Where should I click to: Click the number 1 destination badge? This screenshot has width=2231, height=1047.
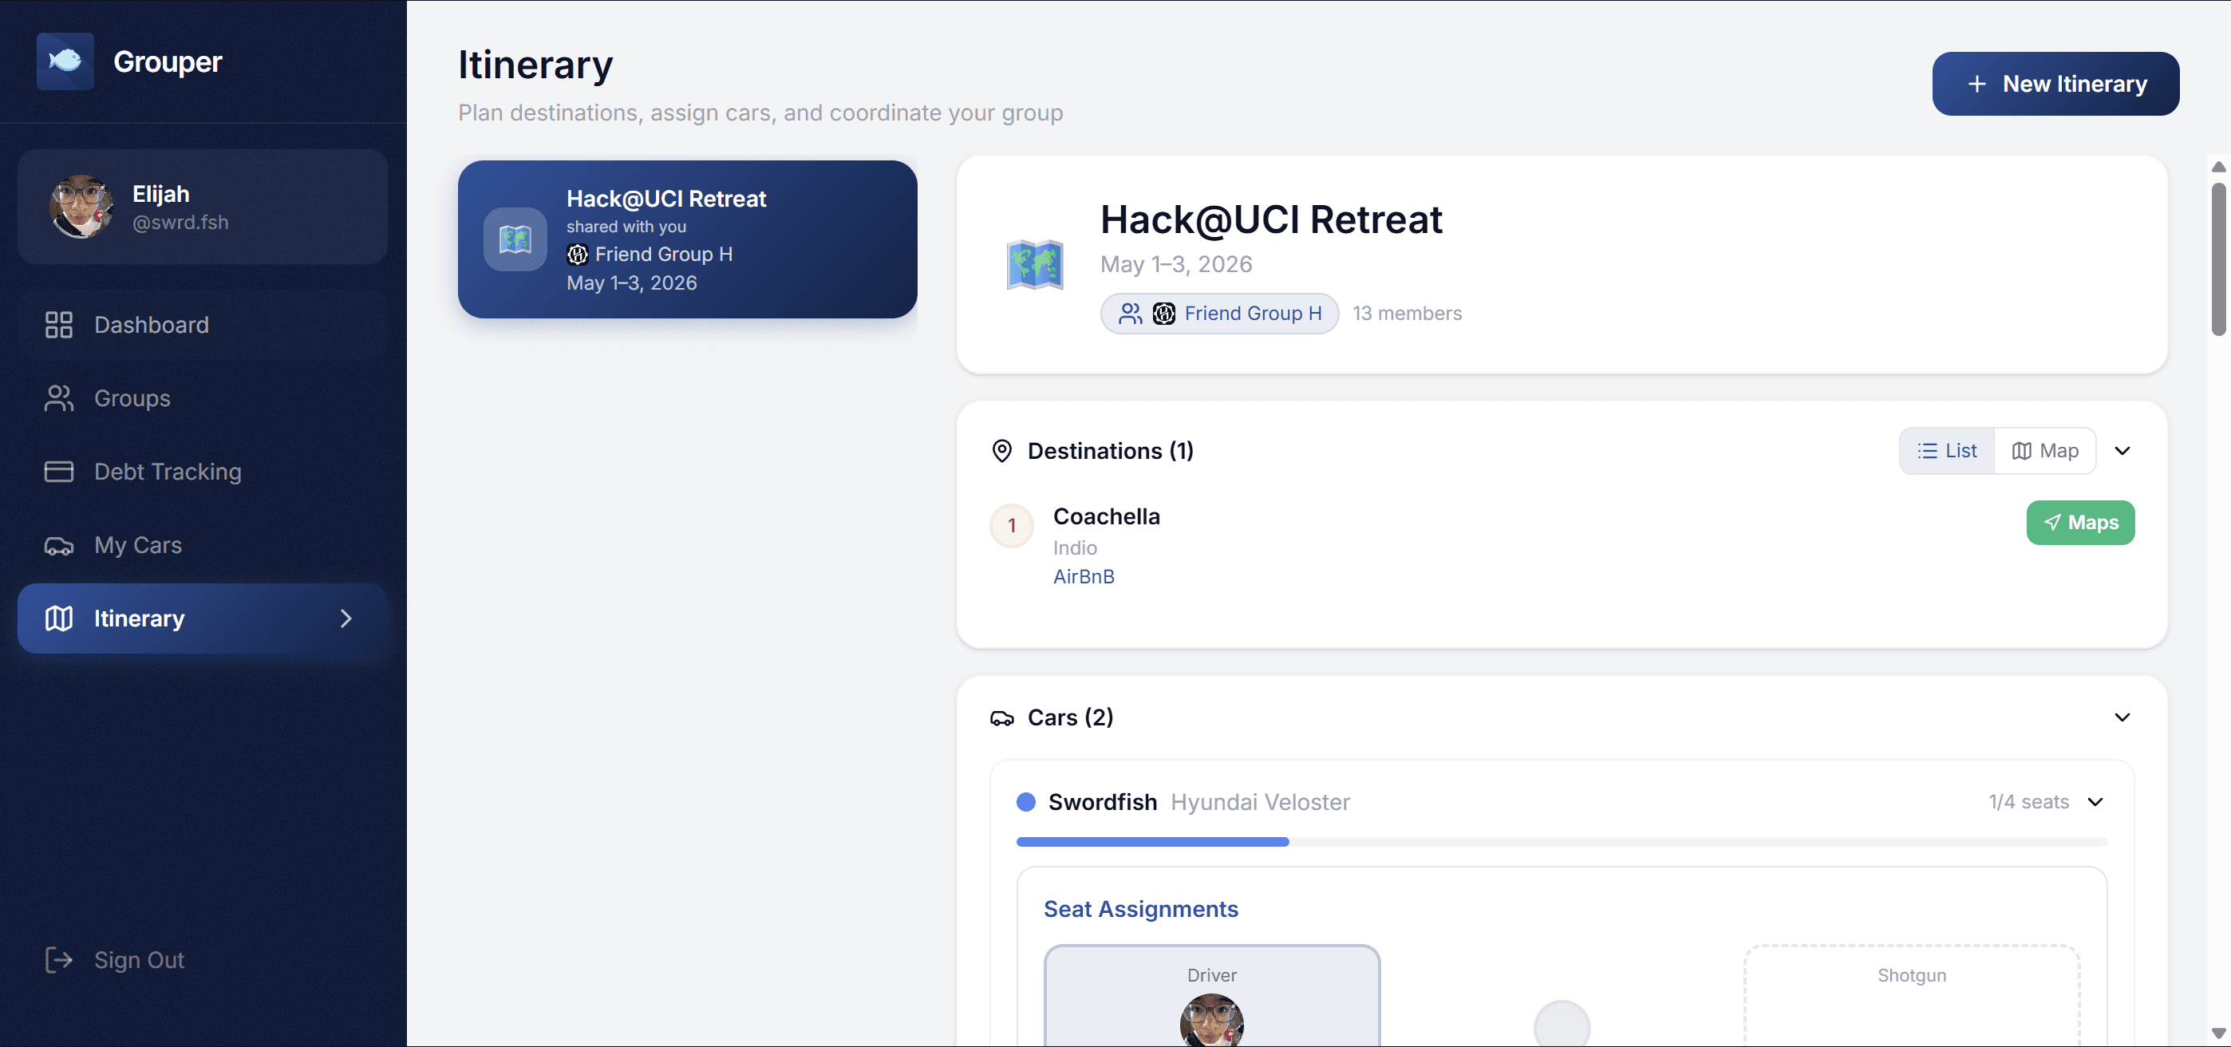click(1012, 526)
